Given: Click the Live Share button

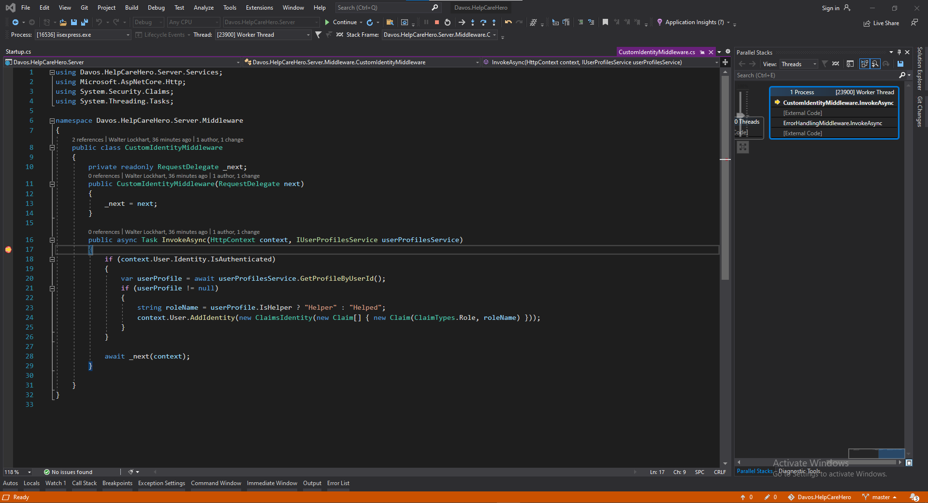Looking at the screenshot, I should (x=882, y=23).
